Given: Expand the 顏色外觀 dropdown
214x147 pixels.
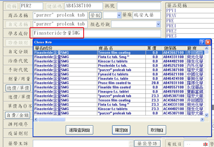Looking at the screenshot, I should 158,24.
